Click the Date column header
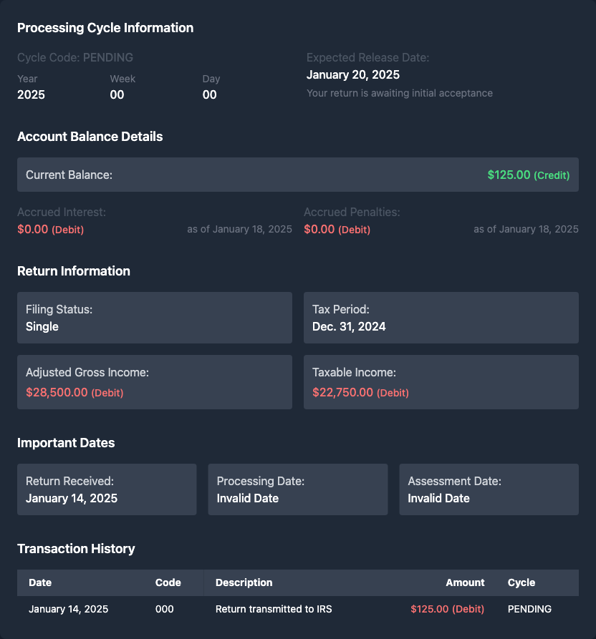 (x=40, y=582)
